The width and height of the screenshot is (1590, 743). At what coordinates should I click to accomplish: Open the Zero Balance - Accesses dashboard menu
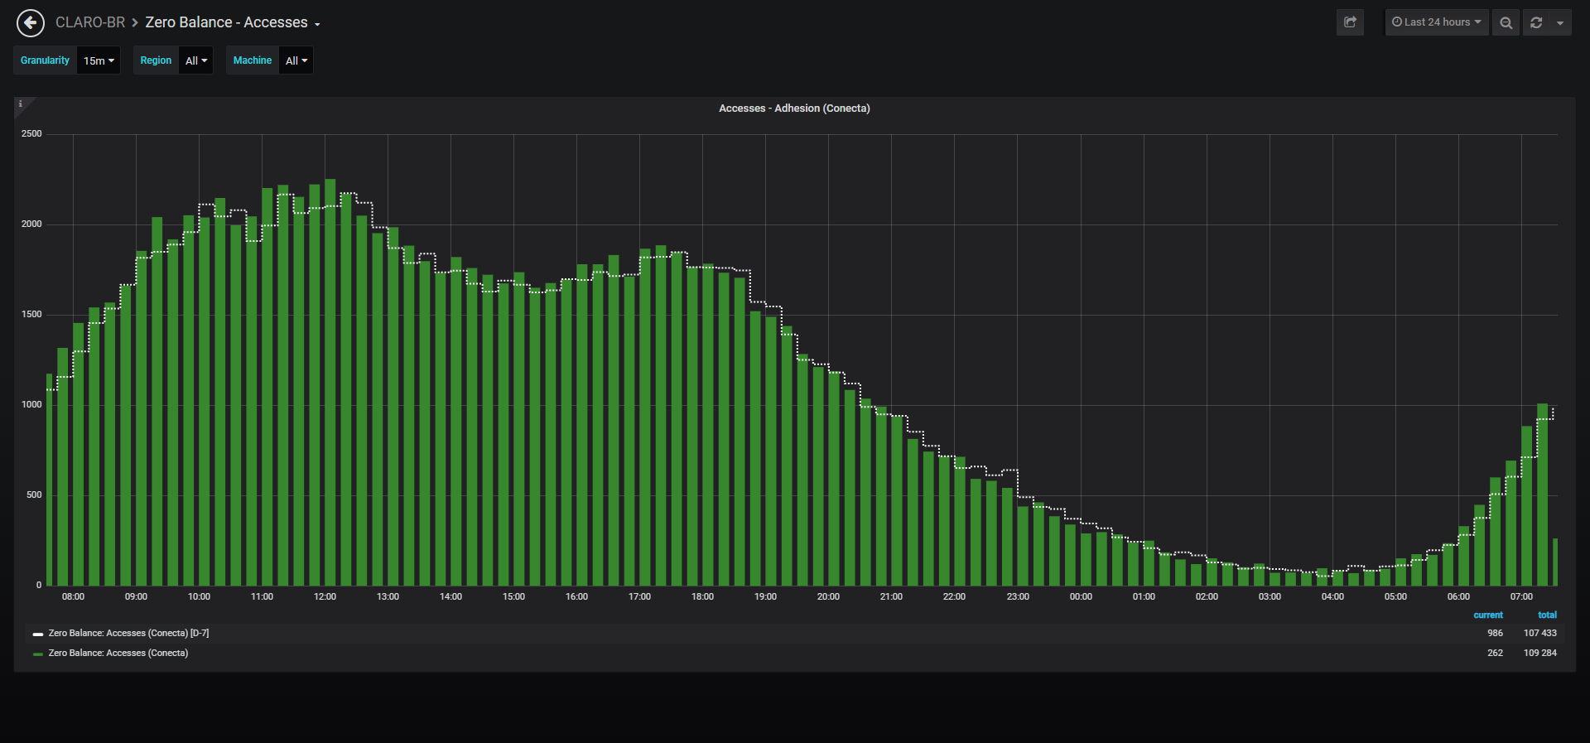[233, 22]
